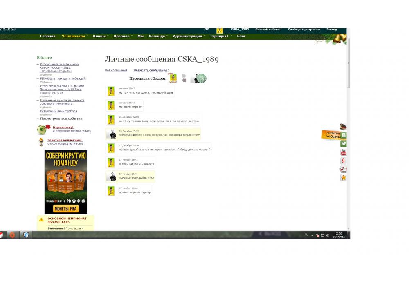The width and height of the screenshot is (409, 286).
Task: Open the blue shield 'F' taskbar icon
Action: click(26, 235)
